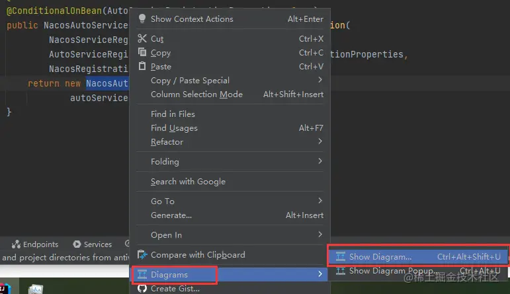Click the autoService argument line
This screenshot has width=510, height=294.
click(x=99, y=98)
